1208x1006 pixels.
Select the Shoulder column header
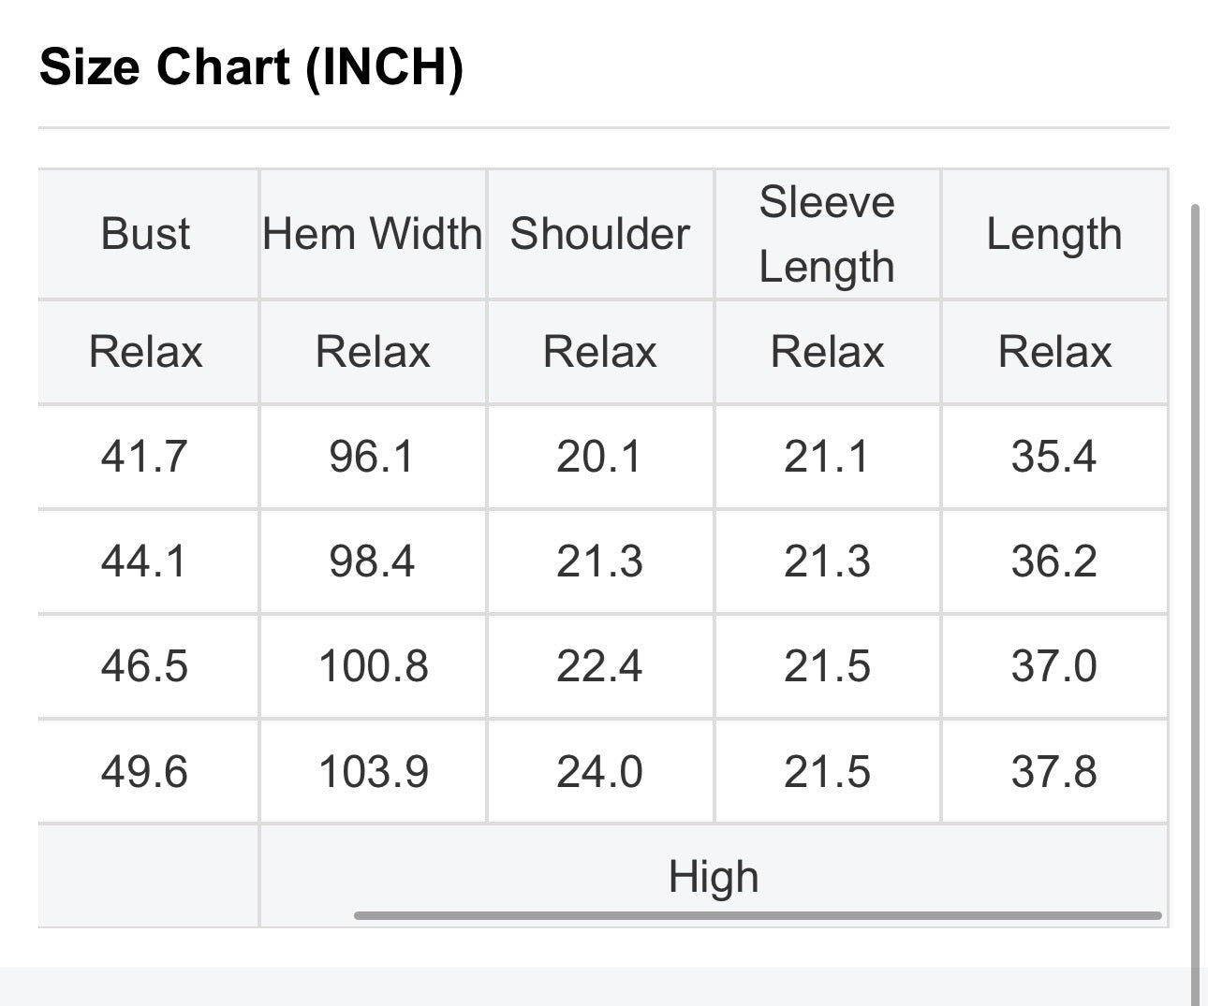600,234
